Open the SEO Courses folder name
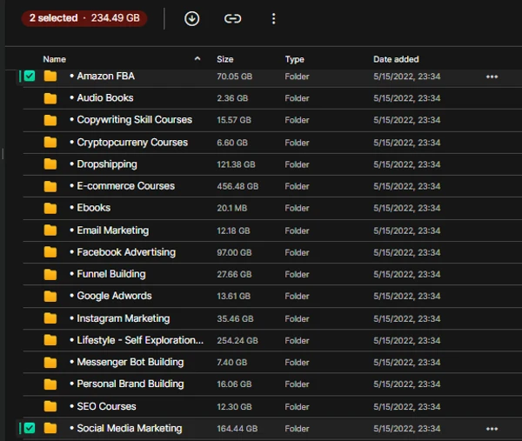 coord(106,406)
